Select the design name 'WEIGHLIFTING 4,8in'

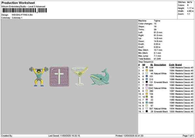pos(22,15)
